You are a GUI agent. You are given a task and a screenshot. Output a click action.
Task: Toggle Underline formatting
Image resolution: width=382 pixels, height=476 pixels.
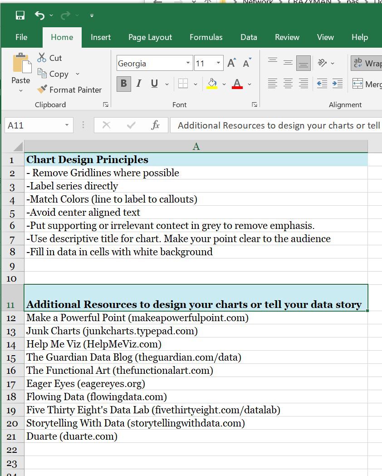[154, 84]
